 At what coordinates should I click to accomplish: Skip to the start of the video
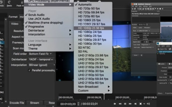(x=115, y=104)
